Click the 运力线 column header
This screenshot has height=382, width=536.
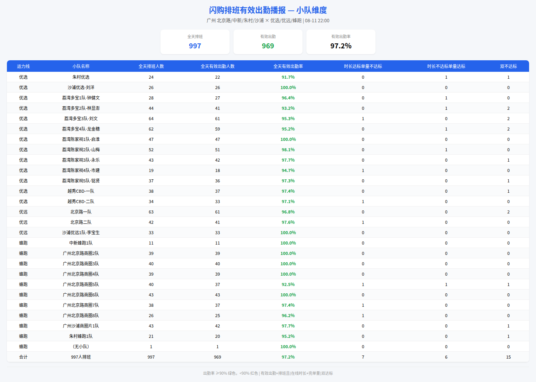coord(23,66)
